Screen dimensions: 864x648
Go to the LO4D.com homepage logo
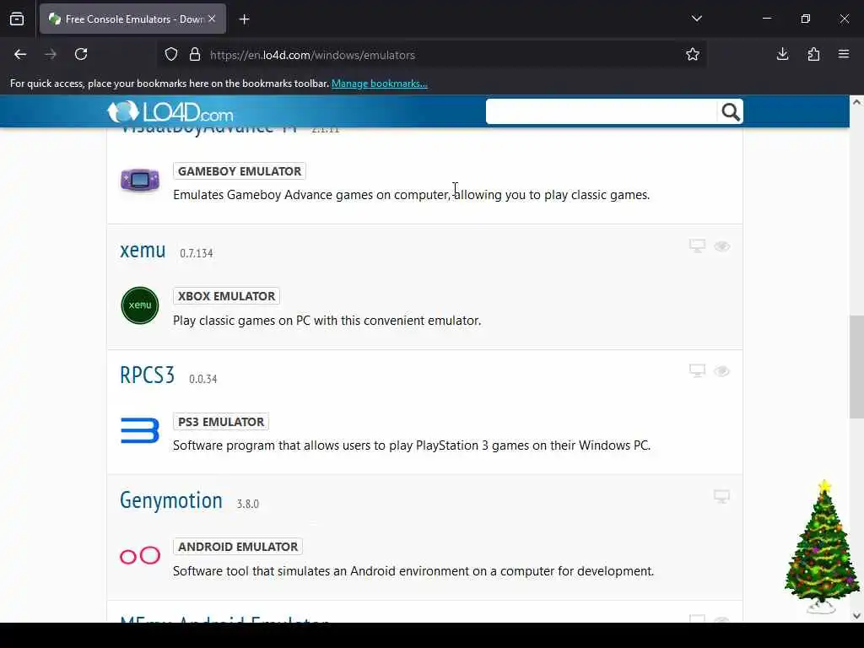[170, 112]
